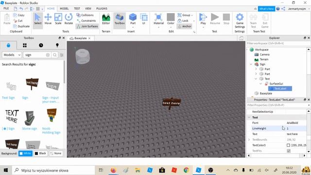
Task: Switch to the TEST ribbon tab
Action: coord(77,9)
